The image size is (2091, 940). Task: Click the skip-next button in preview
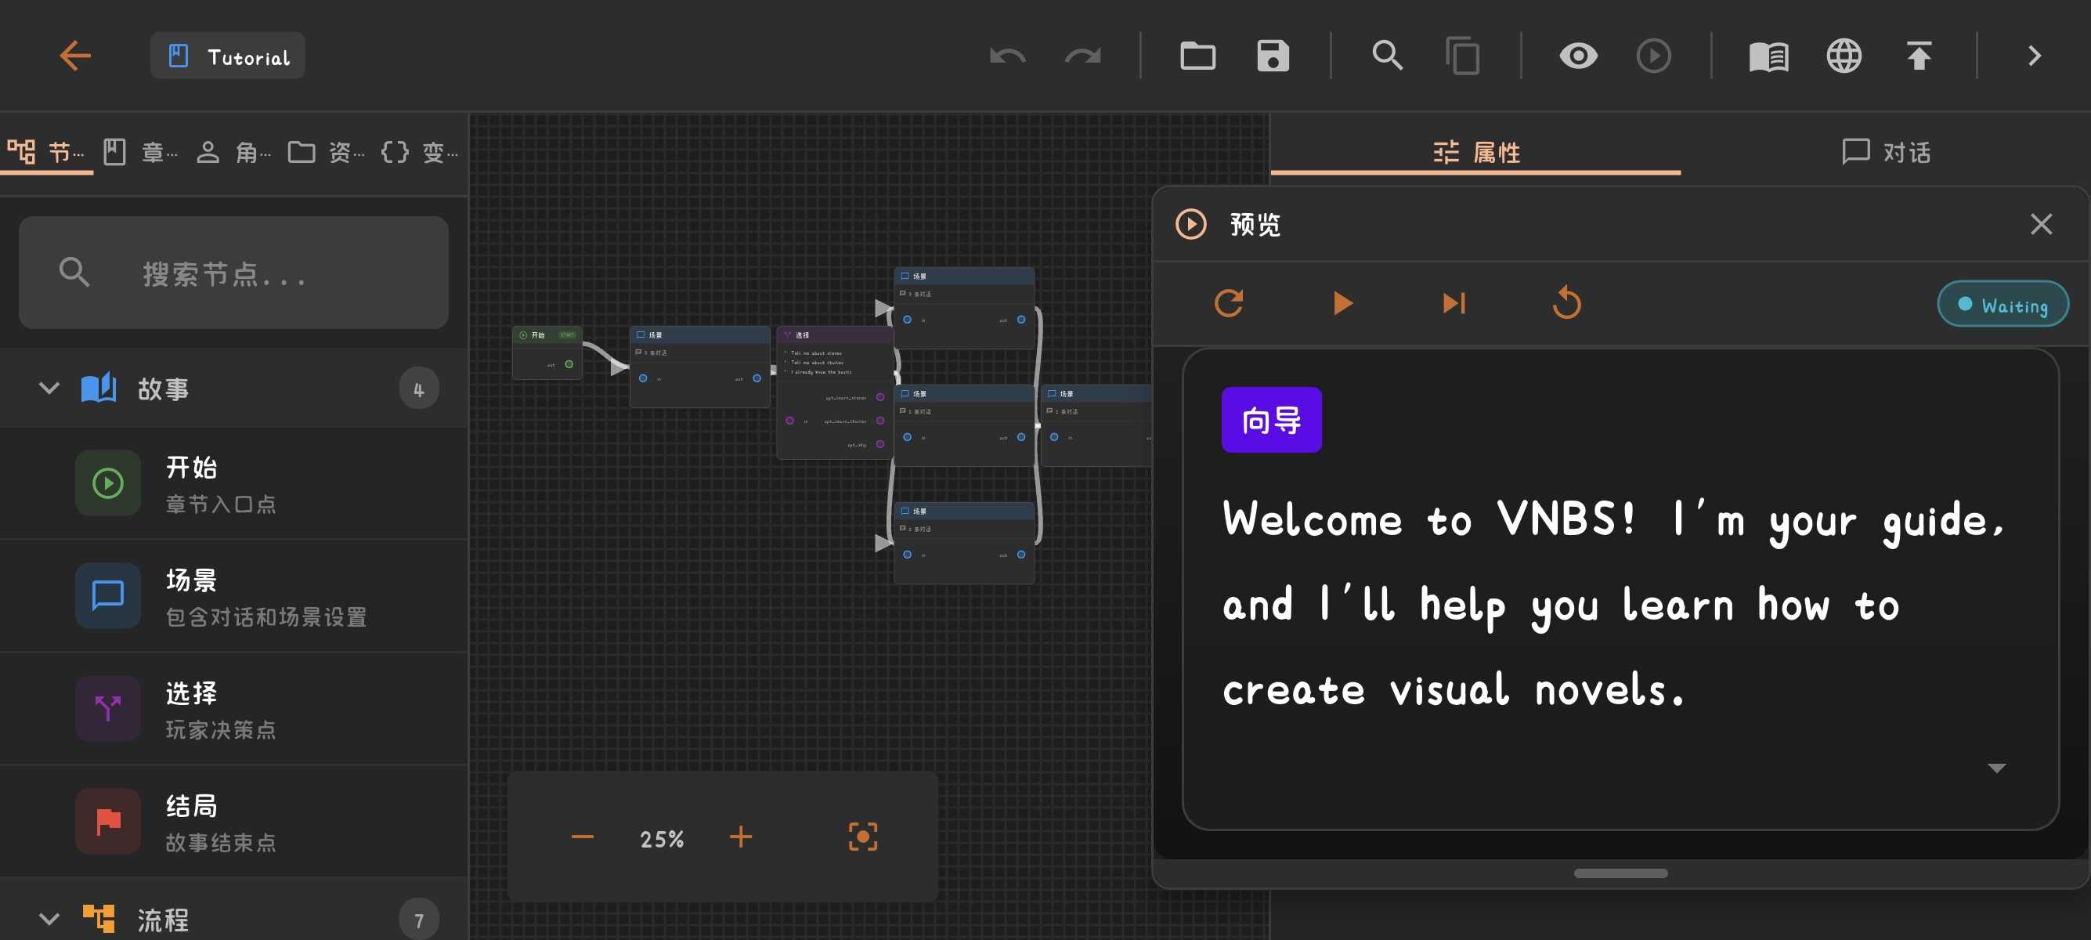coord(1453,304)
